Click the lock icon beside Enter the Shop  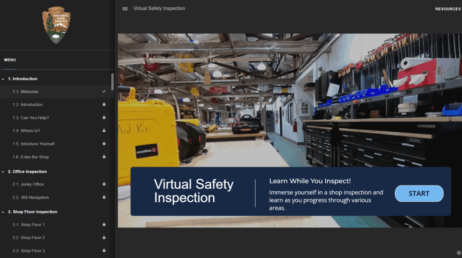104,157
